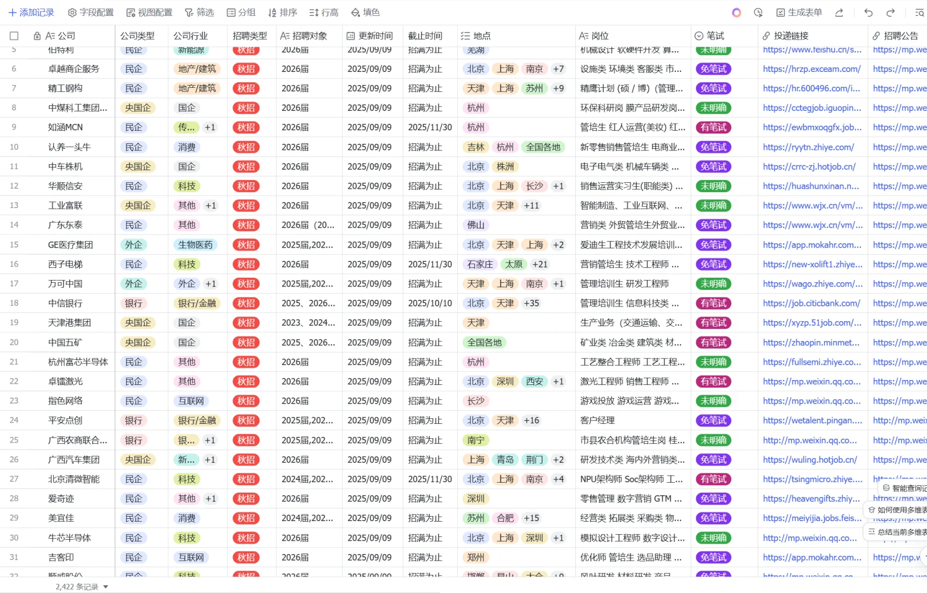Click the link icon beside 投递链接 header

pyautogui.click(x=766, y=36)
